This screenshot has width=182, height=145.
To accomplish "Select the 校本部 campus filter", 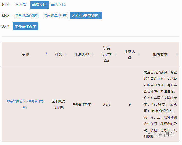I will point(21,5).
